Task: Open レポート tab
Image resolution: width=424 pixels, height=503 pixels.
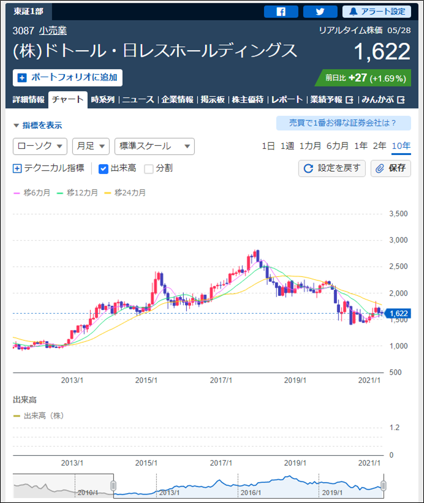Action: pos(287,99)
